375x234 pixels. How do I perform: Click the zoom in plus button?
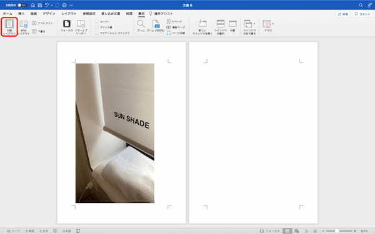[355, 231]
